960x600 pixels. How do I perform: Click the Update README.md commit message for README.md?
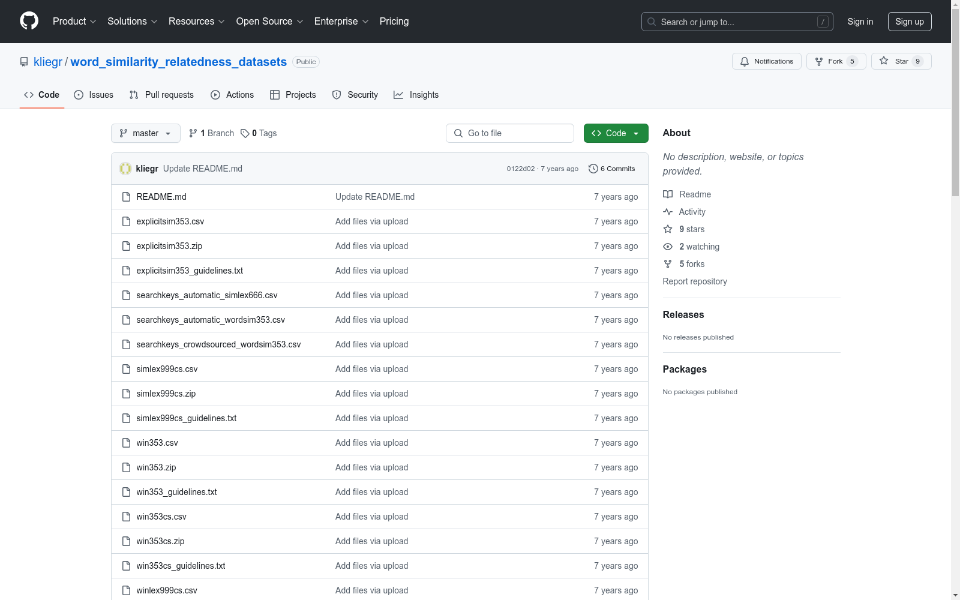coord(375,197)
